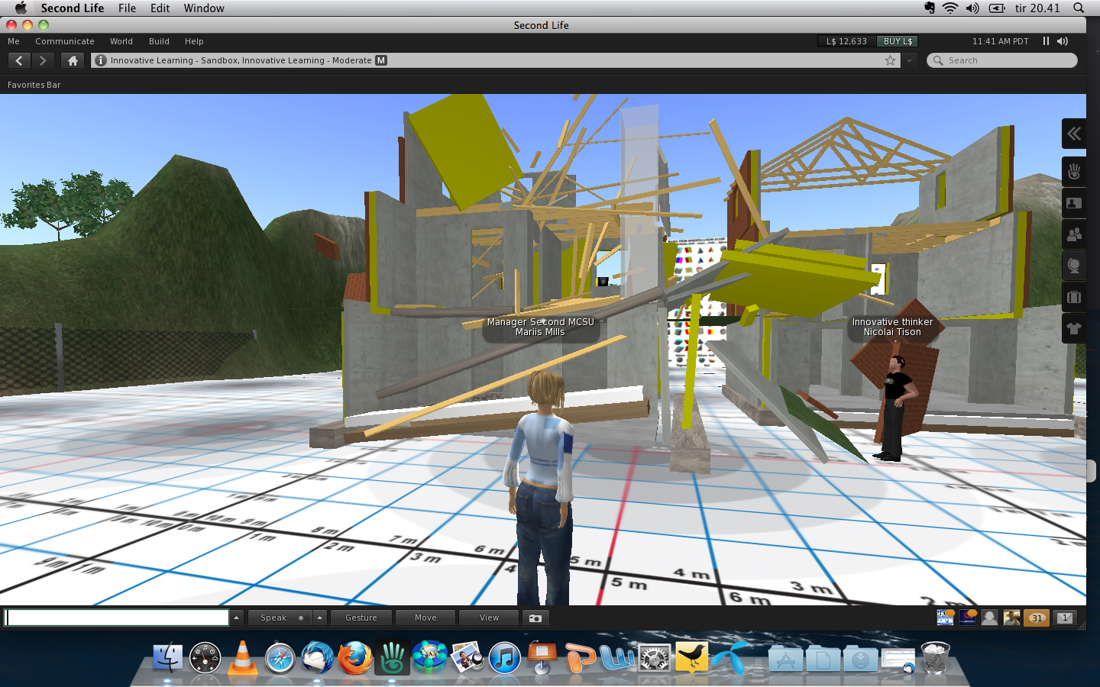Viewport: 1100px width, 687px height.
Task: Click the Home location icon in navigation bar
Action: tap(73, 60)
